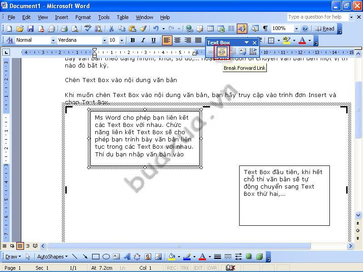Toggle Align Right paragraph alignment
Image resolution: width=363 pixels, height=272 pixels.
(x=188, y=40)
